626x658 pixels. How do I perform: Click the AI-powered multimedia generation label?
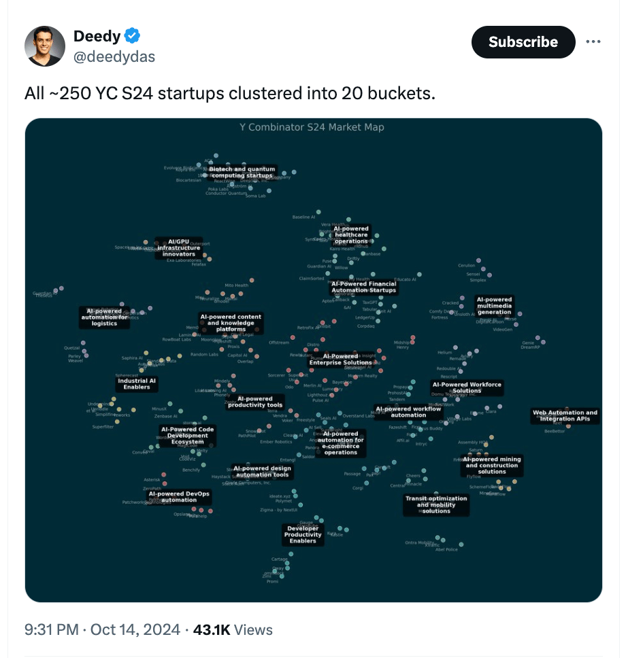click(x=494, y=306)
